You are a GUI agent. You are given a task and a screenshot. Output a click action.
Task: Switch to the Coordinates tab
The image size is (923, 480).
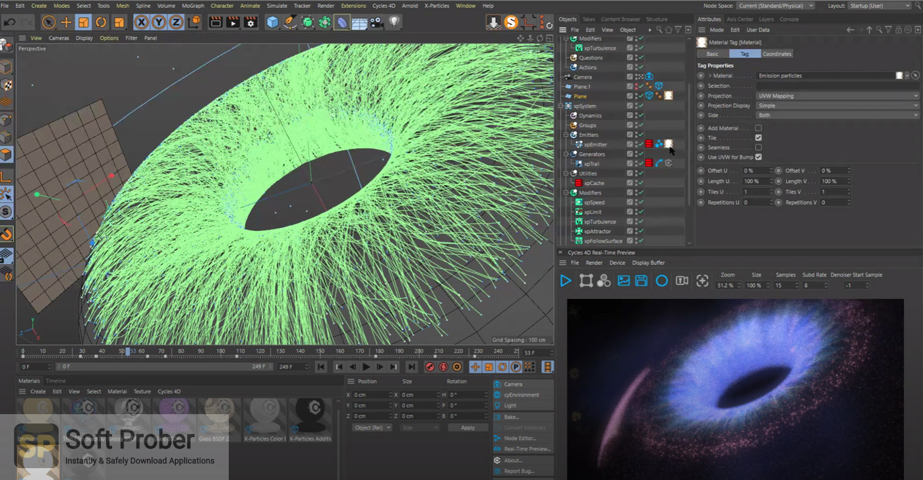[777, 54]
